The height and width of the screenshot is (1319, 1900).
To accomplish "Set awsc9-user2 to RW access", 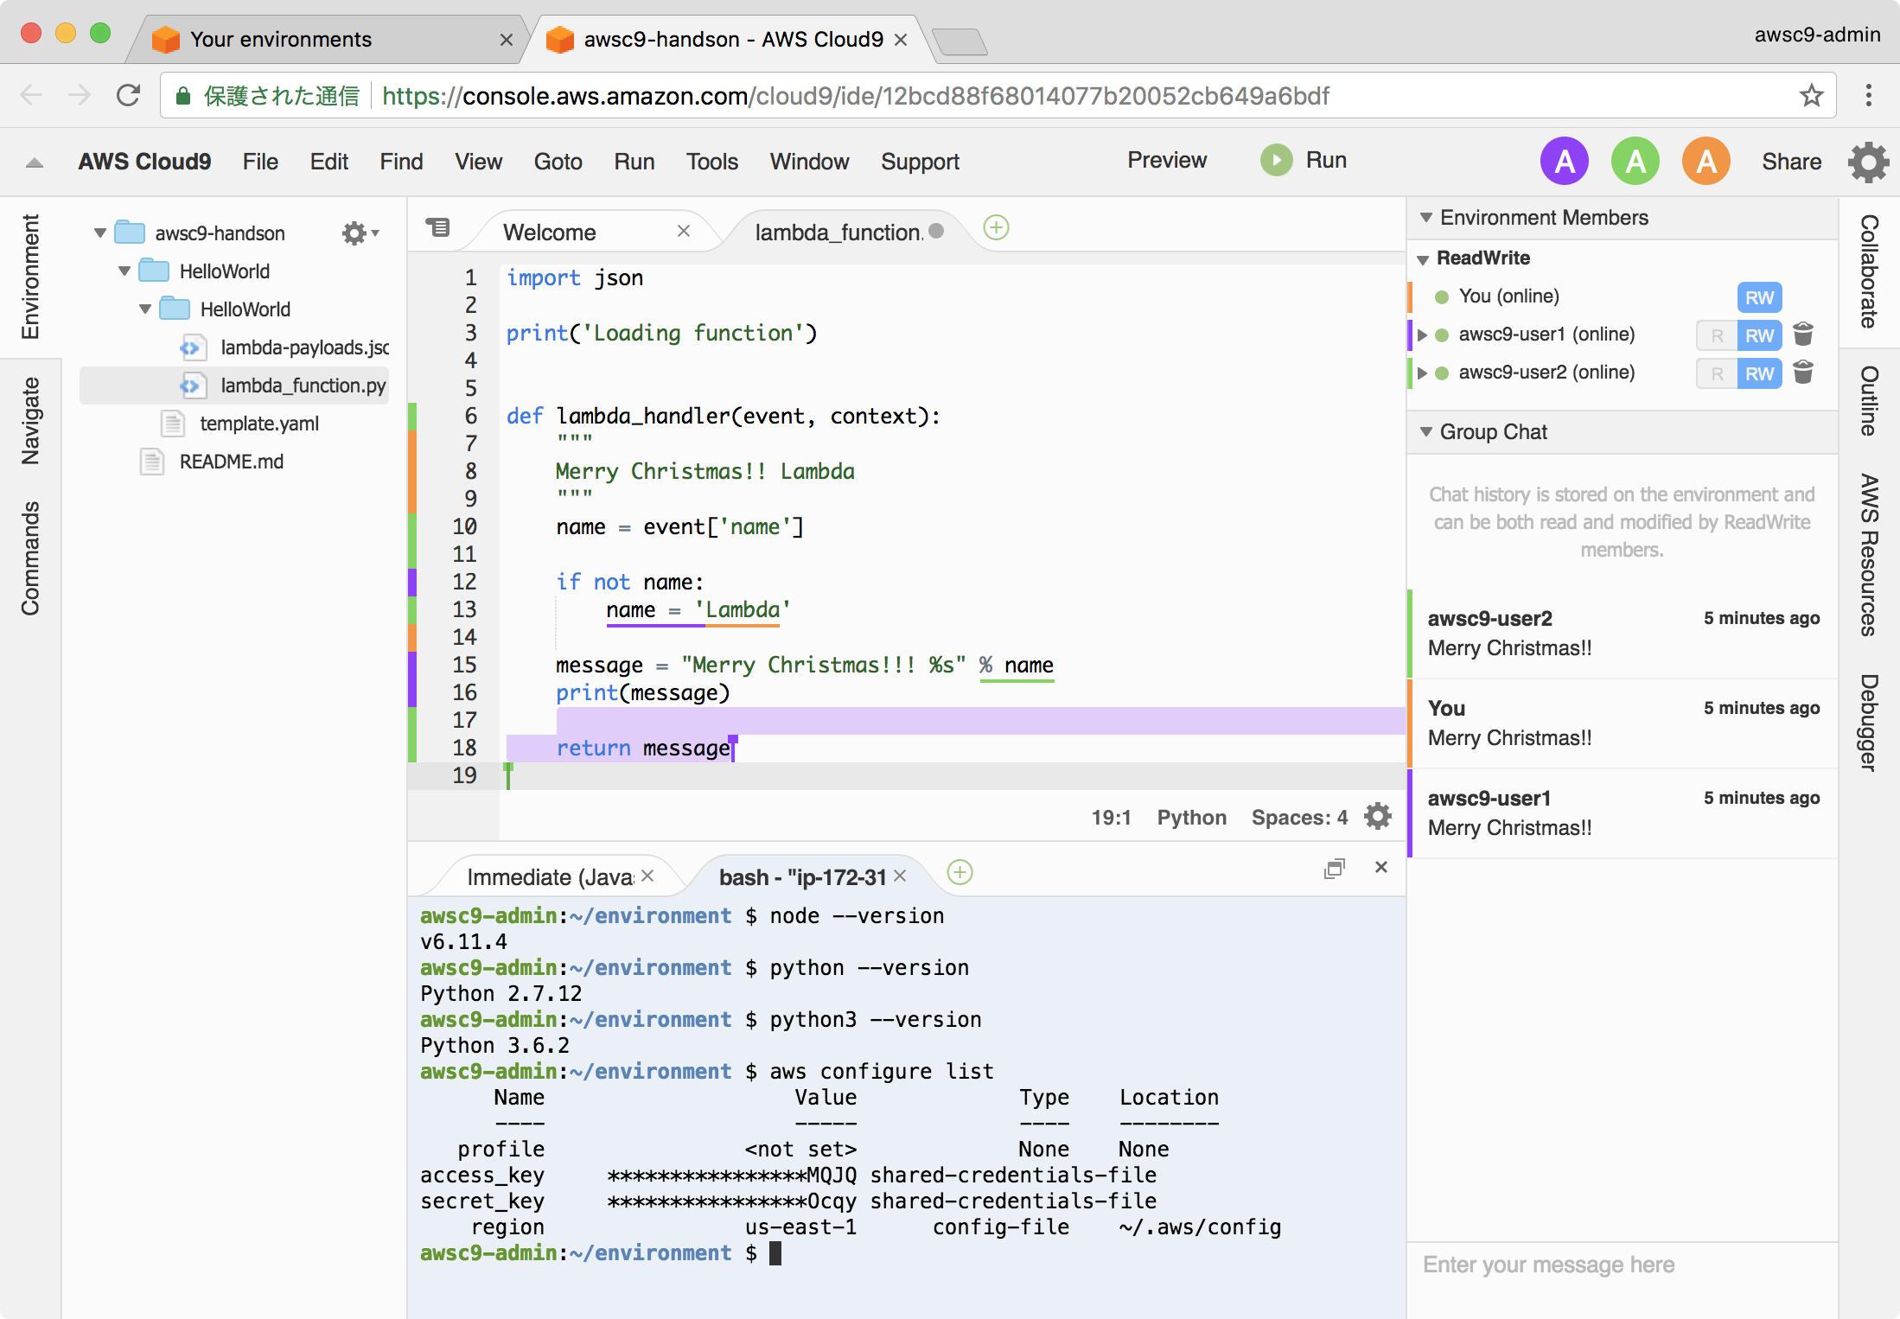I will (x=1759, y=374).
